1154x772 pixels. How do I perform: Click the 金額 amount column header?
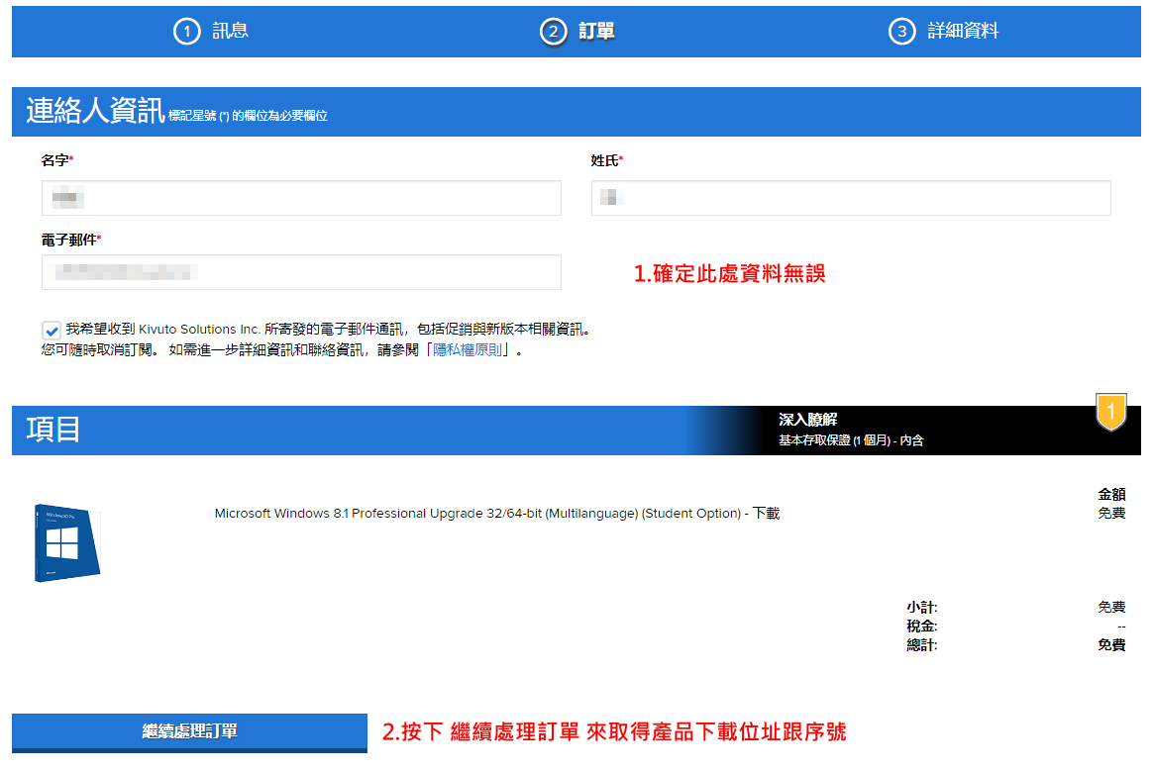point(1111,494)
